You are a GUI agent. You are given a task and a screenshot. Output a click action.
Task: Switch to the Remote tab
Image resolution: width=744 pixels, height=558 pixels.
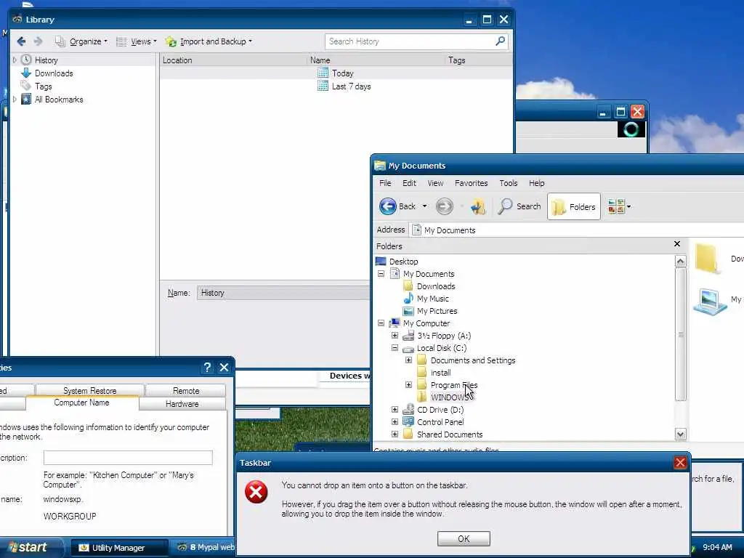[x=186, y=390]
